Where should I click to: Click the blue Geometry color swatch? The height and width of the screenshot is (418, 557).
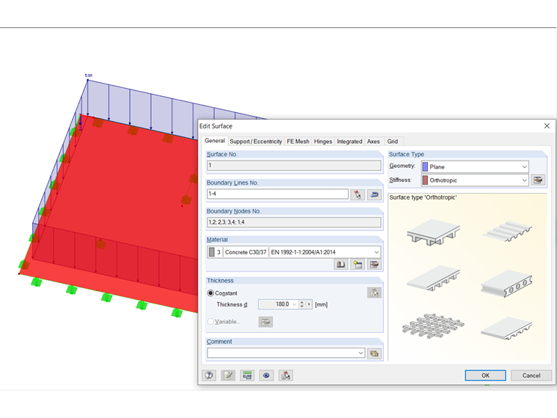click(x=425, y=166)
